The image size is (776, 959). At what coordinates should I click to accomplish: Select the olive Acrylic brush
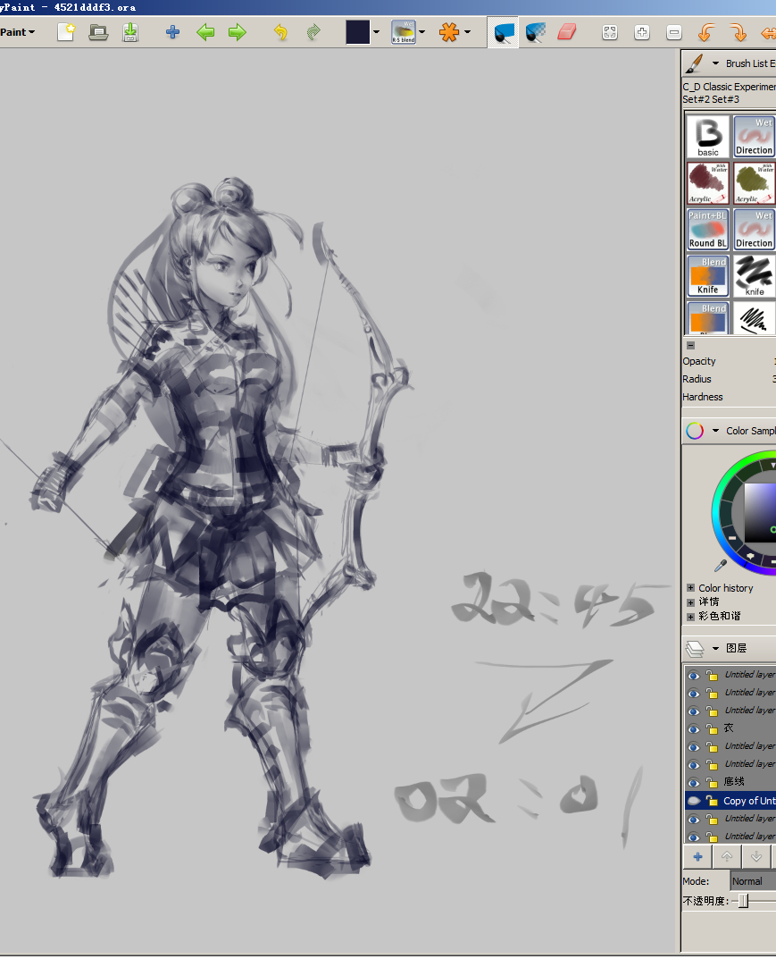755,183
